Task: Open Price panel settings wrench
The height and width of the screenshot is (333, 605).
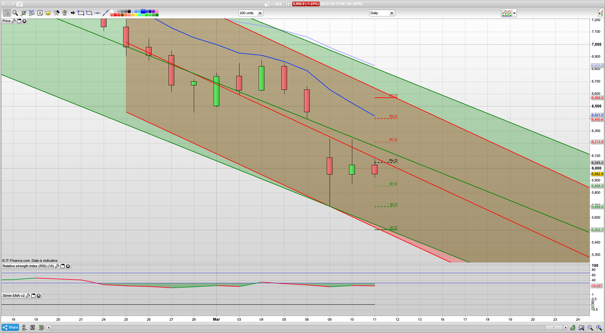Action: pyautogui.click(x=14, y=21)
